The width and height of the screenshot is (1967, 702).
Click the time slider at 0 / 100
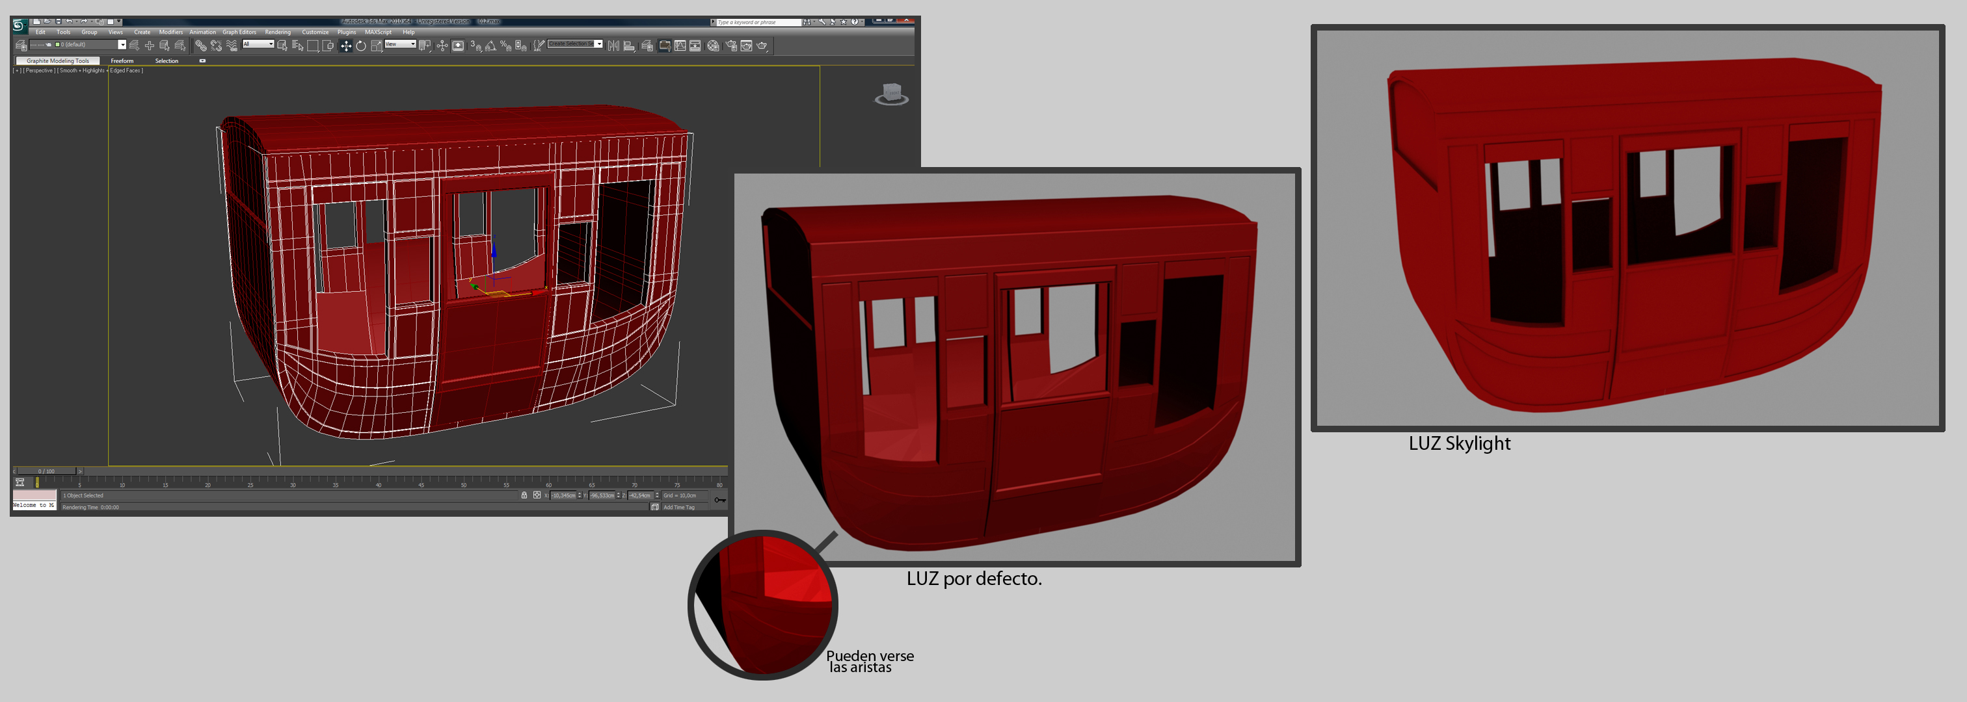pyautogui.click(x=47, y=471)
